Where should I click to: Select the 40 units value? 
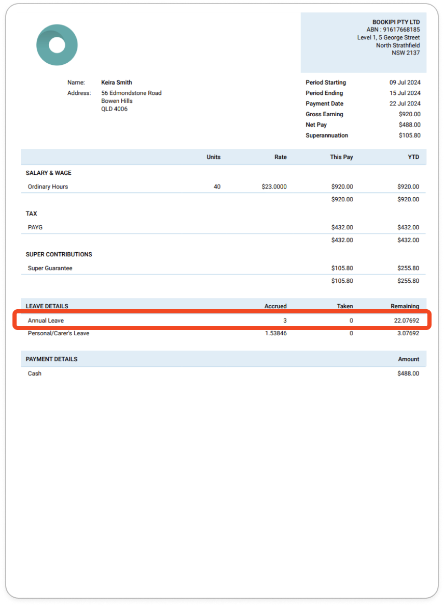[x=217, y=187]
